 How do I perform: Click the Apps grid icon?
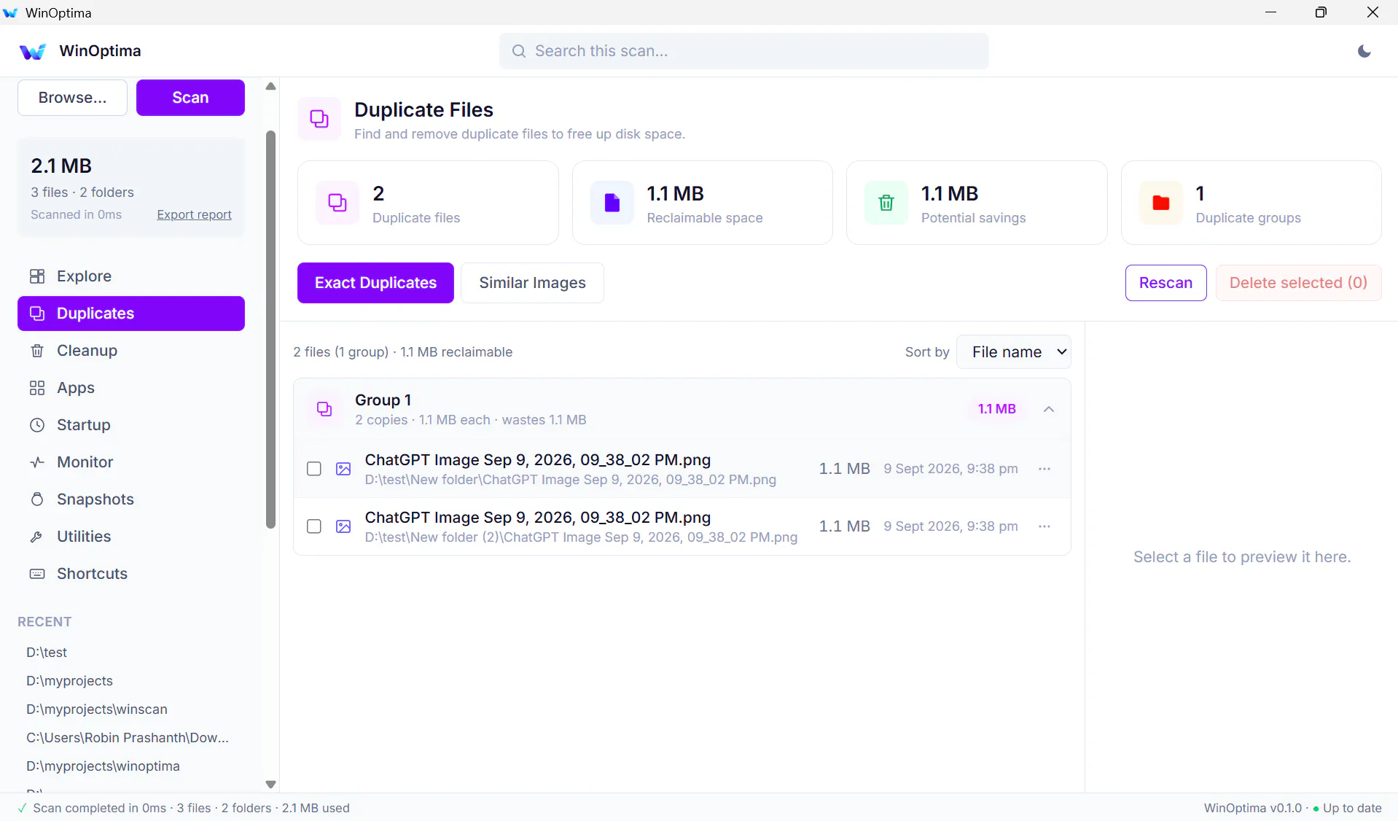(37, 388)
